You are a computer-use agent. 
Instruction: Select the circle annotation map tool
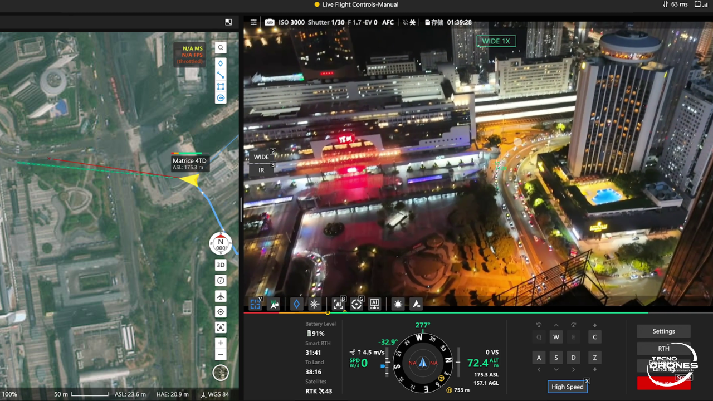click(x=221, y=98)
